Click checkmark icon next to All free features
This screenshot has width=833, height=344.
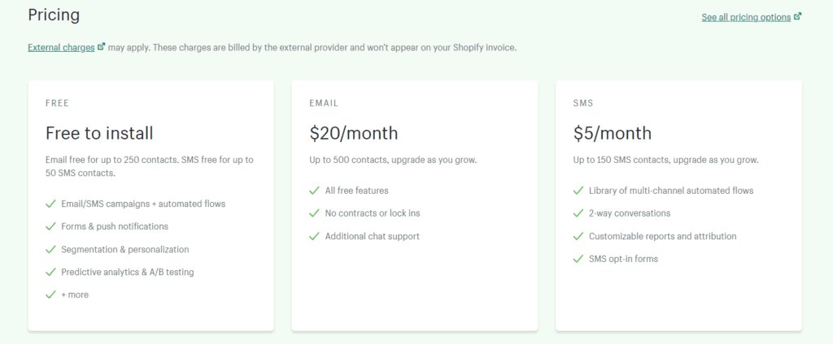tap(314, 191)
